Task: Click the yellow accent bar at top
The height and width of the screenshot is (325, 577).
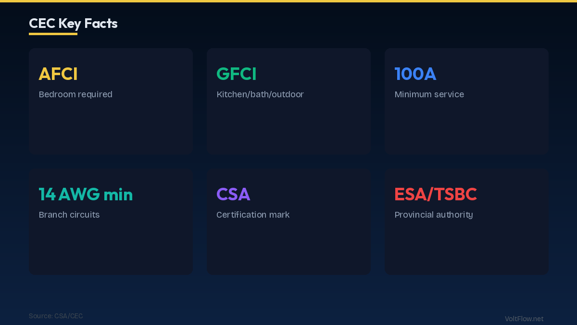Action: click(288, 1)
